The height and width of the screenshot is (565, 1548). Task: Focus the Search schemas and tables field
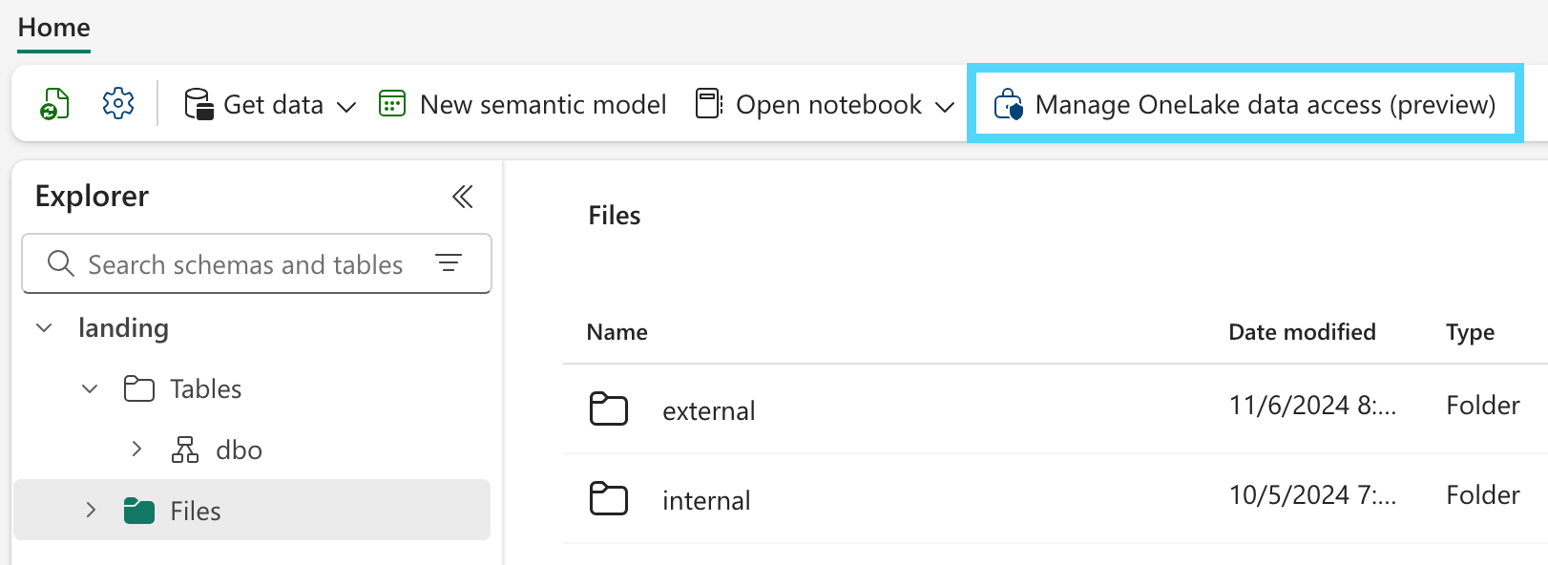click(245, 264)
